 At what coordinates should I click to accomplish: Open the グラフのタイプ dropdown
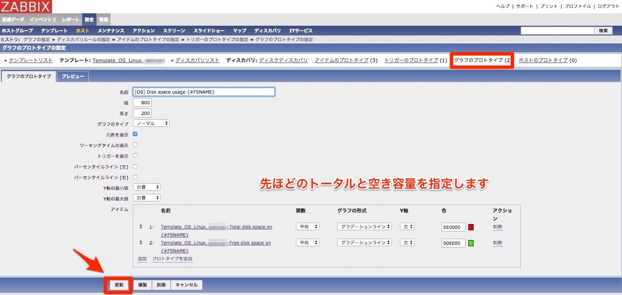[151, 123]
